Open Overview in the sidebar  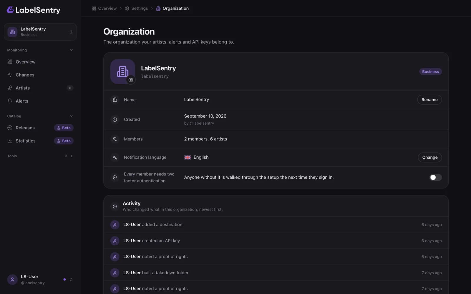click(40, 62)
